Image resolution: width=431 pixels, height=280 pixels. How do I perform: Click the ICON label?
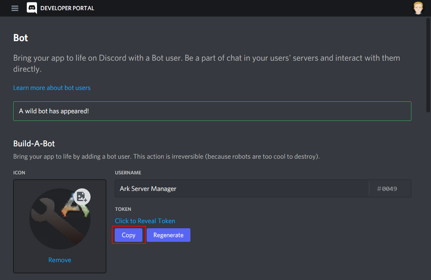[x=19, y=173]
